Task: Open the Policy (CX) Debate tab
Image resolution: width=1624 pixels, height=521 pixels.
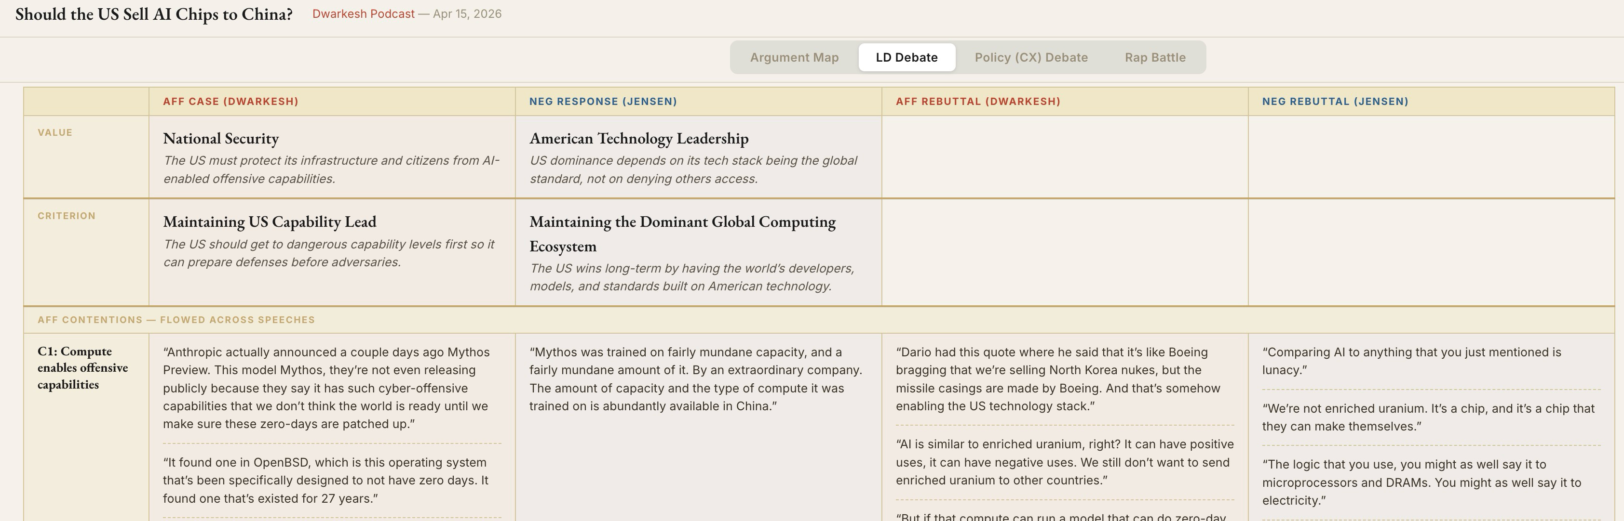Action: pos(1031,57)
